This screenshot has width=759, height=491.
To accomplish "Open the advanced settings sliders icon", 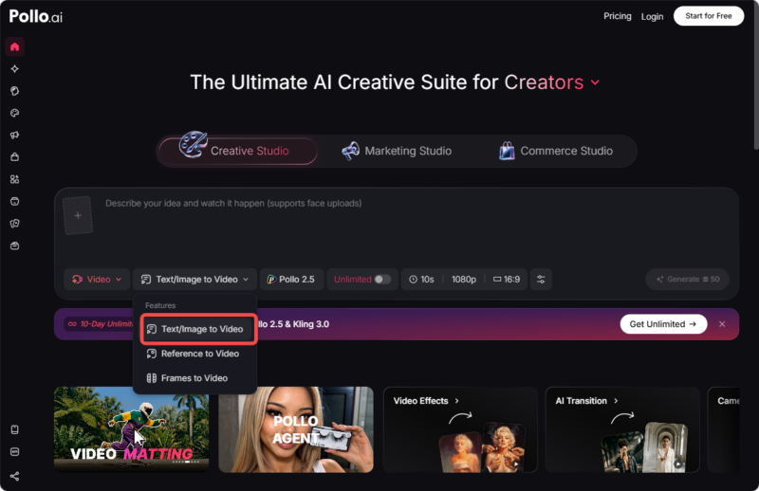I will 541,279.
